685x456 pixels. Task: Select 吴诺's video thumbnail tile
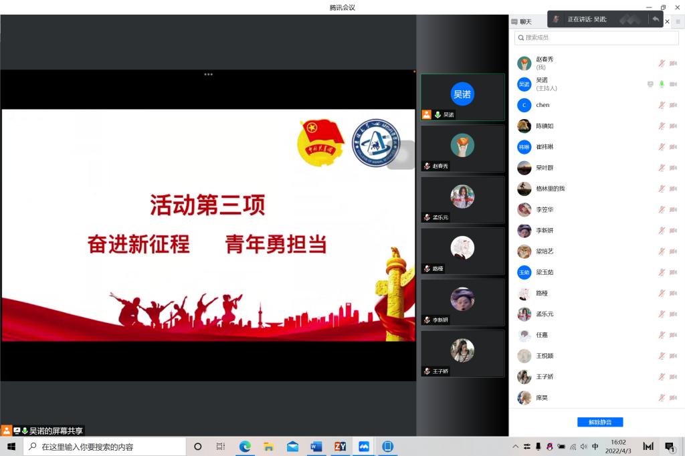[x=462, y=97]
